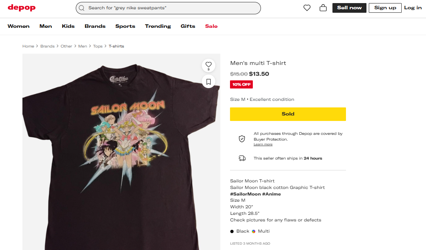The height and width of the screenshot is (250, 426).
Task: Open the Brands menu
Action: tap(95, 26)
